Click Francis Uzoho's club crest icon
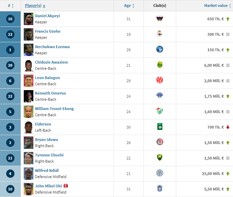Screen dimensions: 233x197 [x=160, y=34]
